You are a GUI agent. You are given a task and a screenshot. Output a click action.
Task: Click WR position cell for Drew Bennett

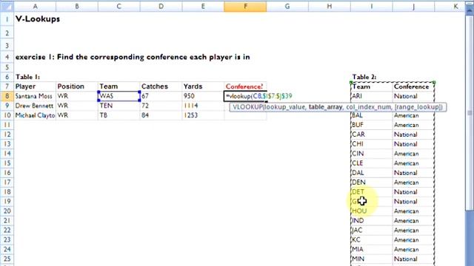(77, 106)
